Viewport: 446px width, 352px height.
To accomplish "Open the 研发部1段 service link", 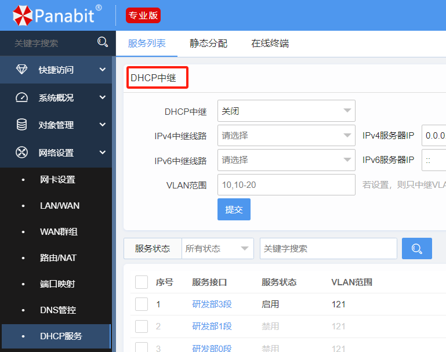I will click(x=212, y=326).
